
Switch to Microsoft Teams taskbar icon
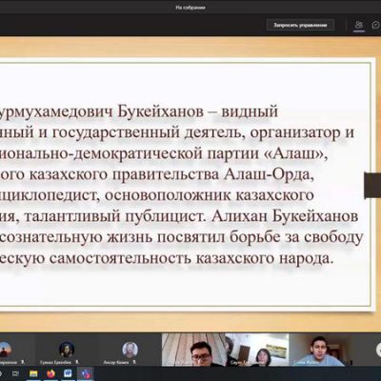85,374
